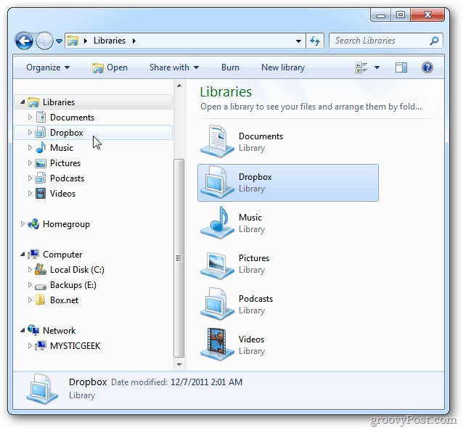Screen dimensions: 463x428
Task: Select MYSTICGEEK network computer
Action: point(75,346)
